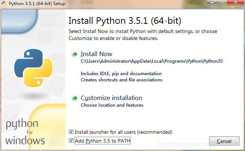245x151 pixels.
Task: Click the disabled maximize button in the title bar
Action: (x=222, y=3)
